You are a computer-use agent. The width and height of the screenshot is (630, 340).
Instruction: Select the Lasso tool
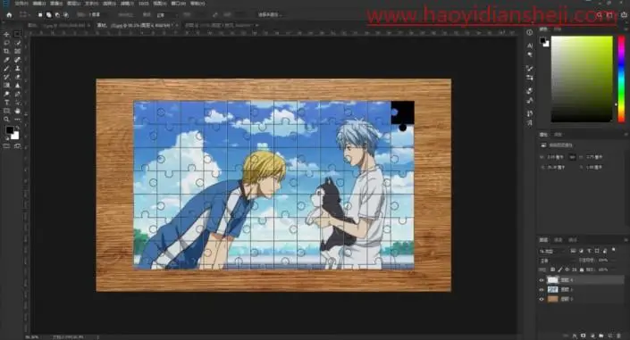click(x=6, y=43)
